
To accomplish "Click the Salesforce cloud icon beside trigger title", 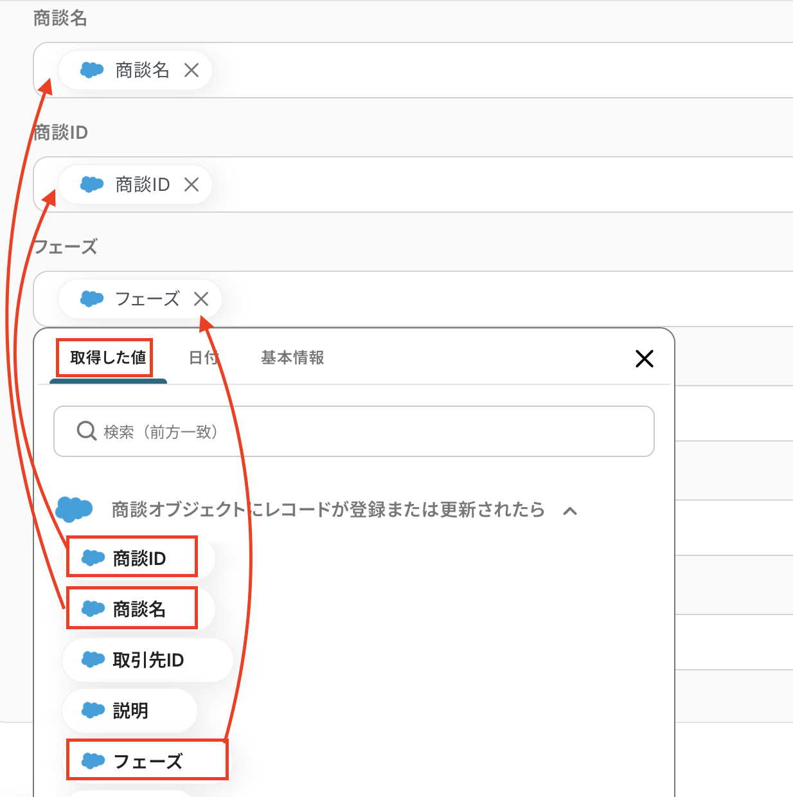I will point(75,509).
